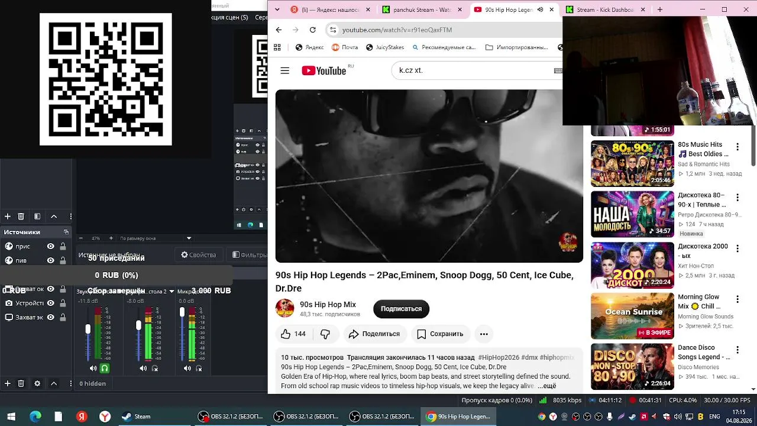Go back in the browser

(279, 30)
